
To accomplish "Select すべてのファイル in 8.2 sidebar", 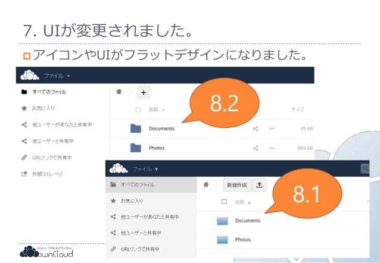I will pyautogui.click(x=49, y=92).
